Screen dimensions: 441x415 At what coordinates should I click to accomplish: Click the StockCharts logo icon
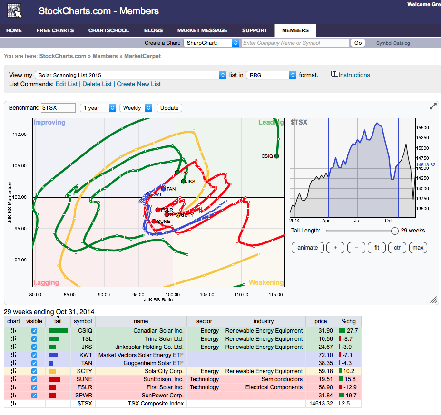(15, 11)
